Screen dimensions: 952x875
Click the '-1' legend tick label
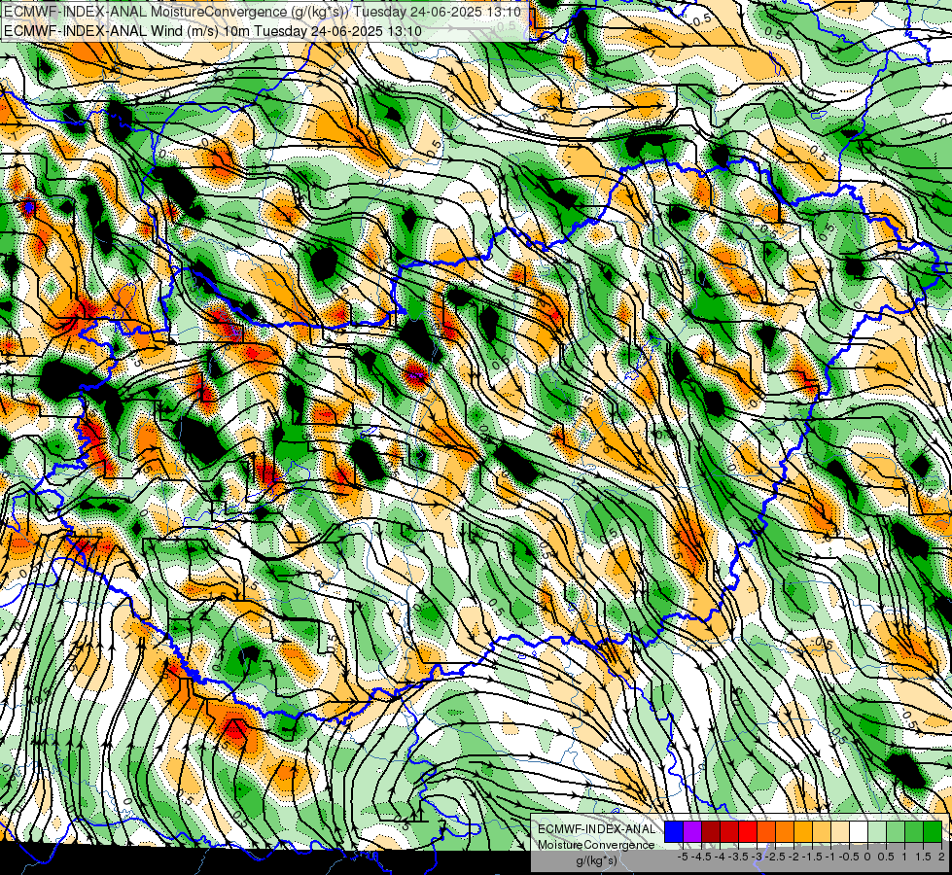pyautogui.click(x=830, y=857)
